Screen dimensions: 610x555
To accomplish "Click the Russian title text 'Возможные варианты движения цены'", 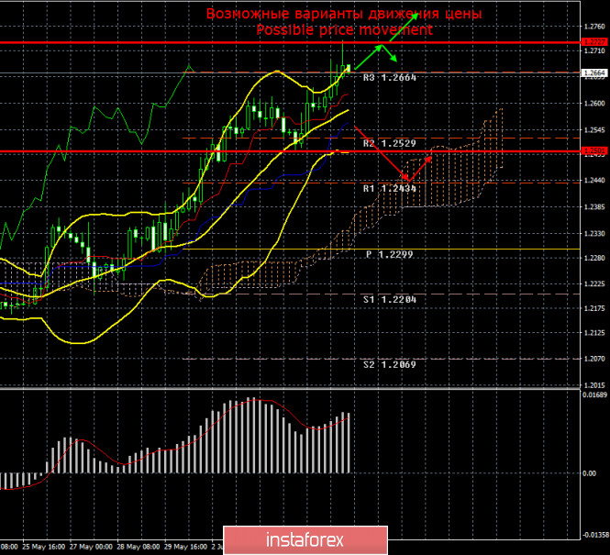I will (x=344, y=14).
